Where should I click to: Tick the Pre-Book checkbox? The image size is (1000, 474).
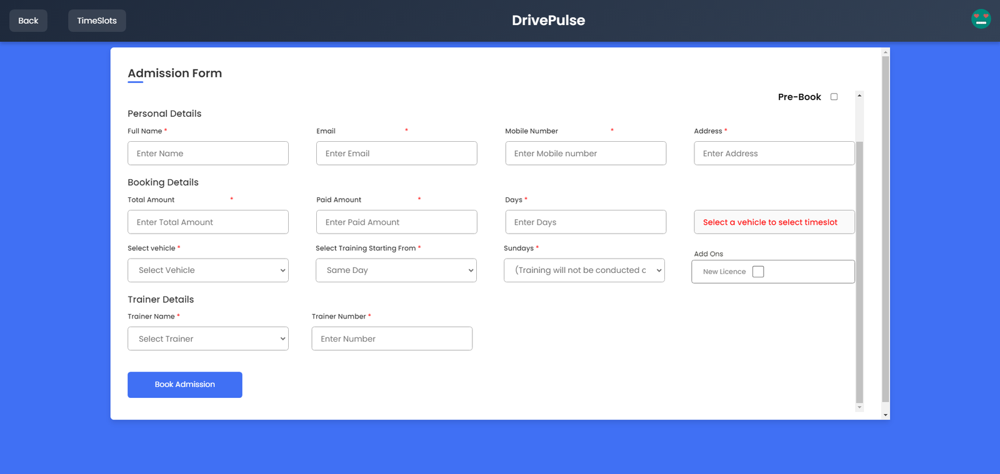click(x=834, y=97)
